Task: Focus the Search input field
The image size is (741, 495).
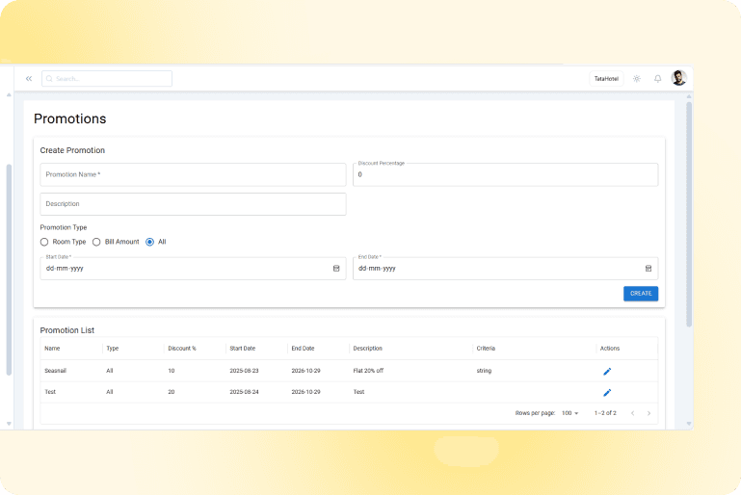Action: pos(107,79)
